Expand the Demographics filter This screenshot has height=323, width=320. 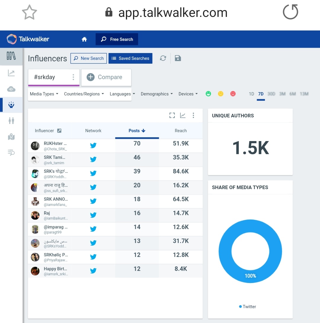click(157, 94)
